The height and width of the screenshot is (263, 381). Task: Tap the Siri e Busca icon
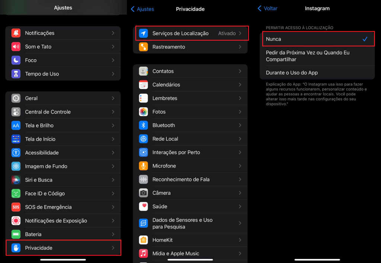[x=16, y=180]
